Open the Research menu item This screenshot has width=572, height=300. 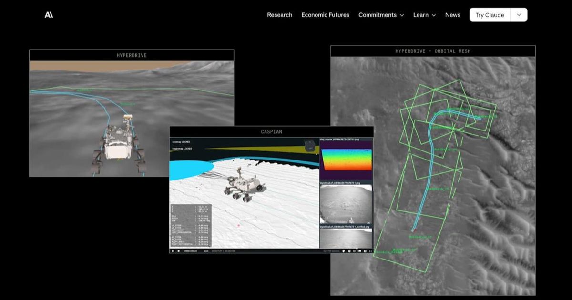(x=279, y=15)
